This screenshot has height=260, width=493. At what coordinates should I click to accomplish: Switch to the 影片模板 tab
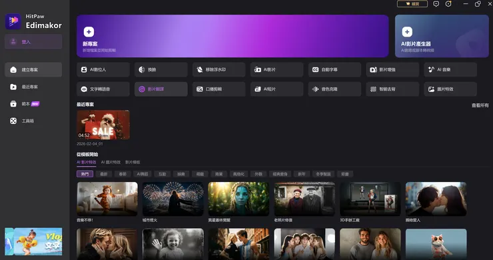tap(133, 162)
